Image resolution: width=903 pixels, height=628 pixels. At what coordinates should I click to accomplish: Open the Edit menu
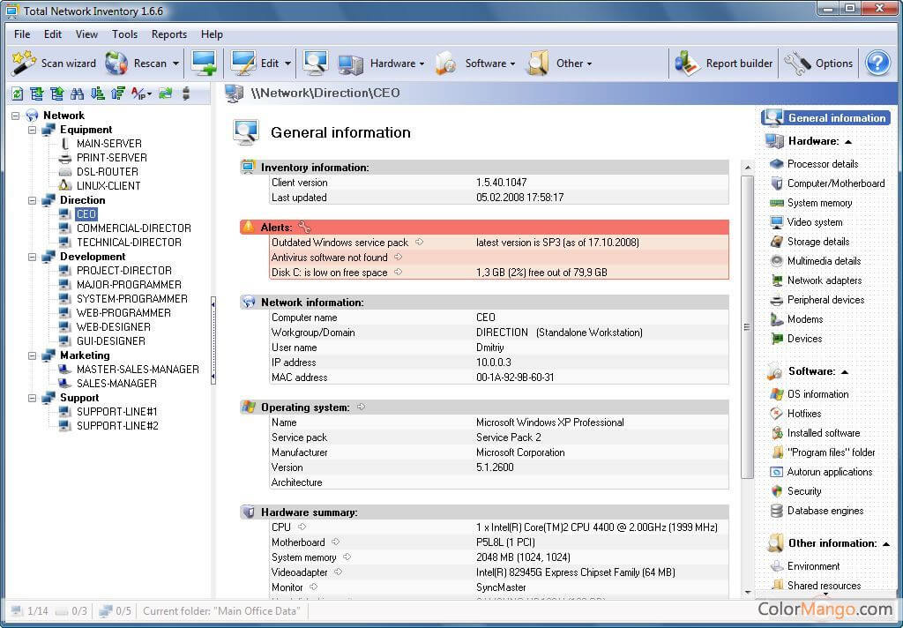(52, 34)
